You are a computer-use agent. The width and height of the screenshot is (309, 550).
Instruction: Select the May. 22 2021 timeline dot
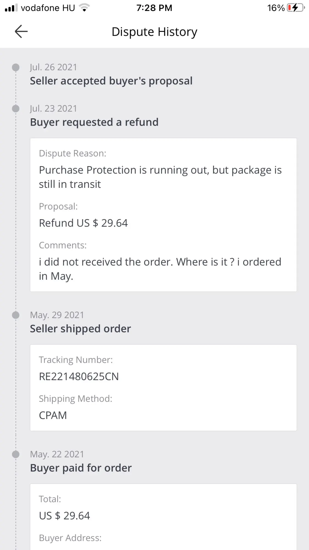16,454
